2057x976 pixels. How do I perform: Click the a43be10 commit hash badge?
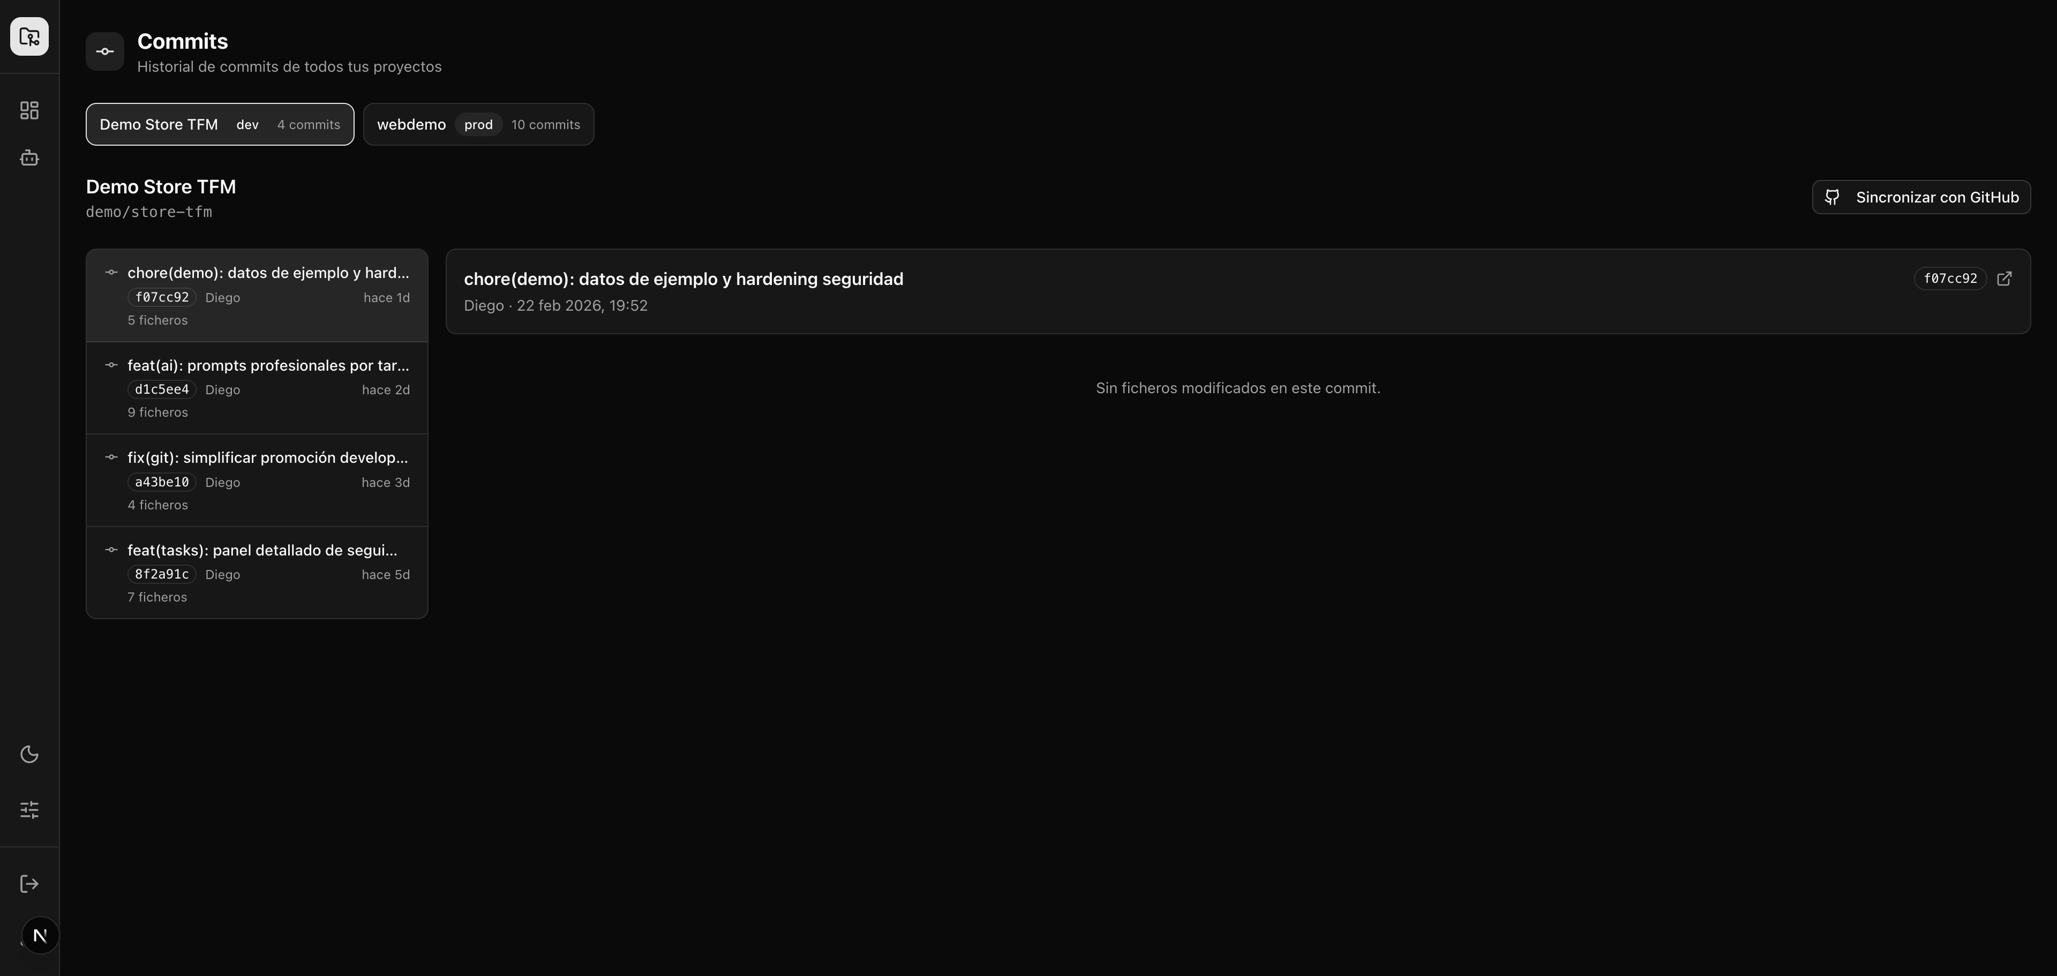pos(162,483)
